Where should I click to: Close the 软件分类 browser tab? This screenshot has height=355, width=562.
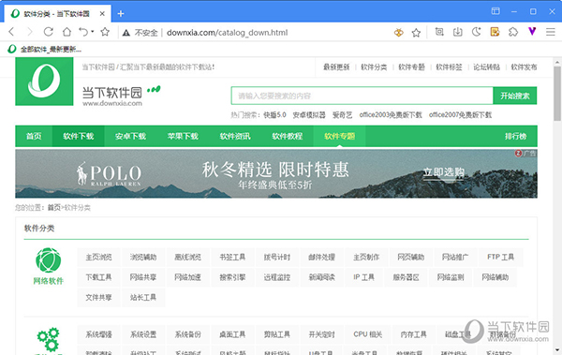click(x=102, y=14)
